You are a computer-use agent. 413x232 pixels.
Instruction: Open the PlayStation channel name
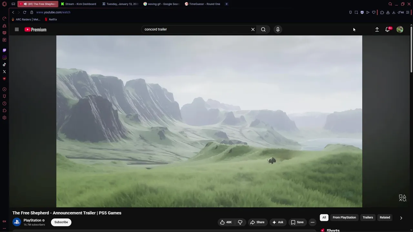pyautogui.click(x=32, y=220)
